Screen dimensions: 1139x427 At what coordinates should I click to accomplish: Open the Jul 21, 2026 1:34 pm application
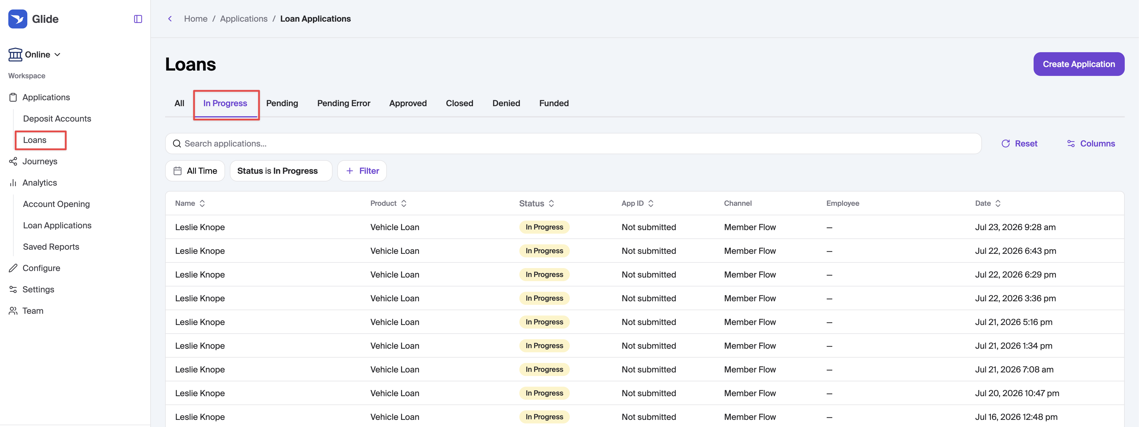[645, 346]
